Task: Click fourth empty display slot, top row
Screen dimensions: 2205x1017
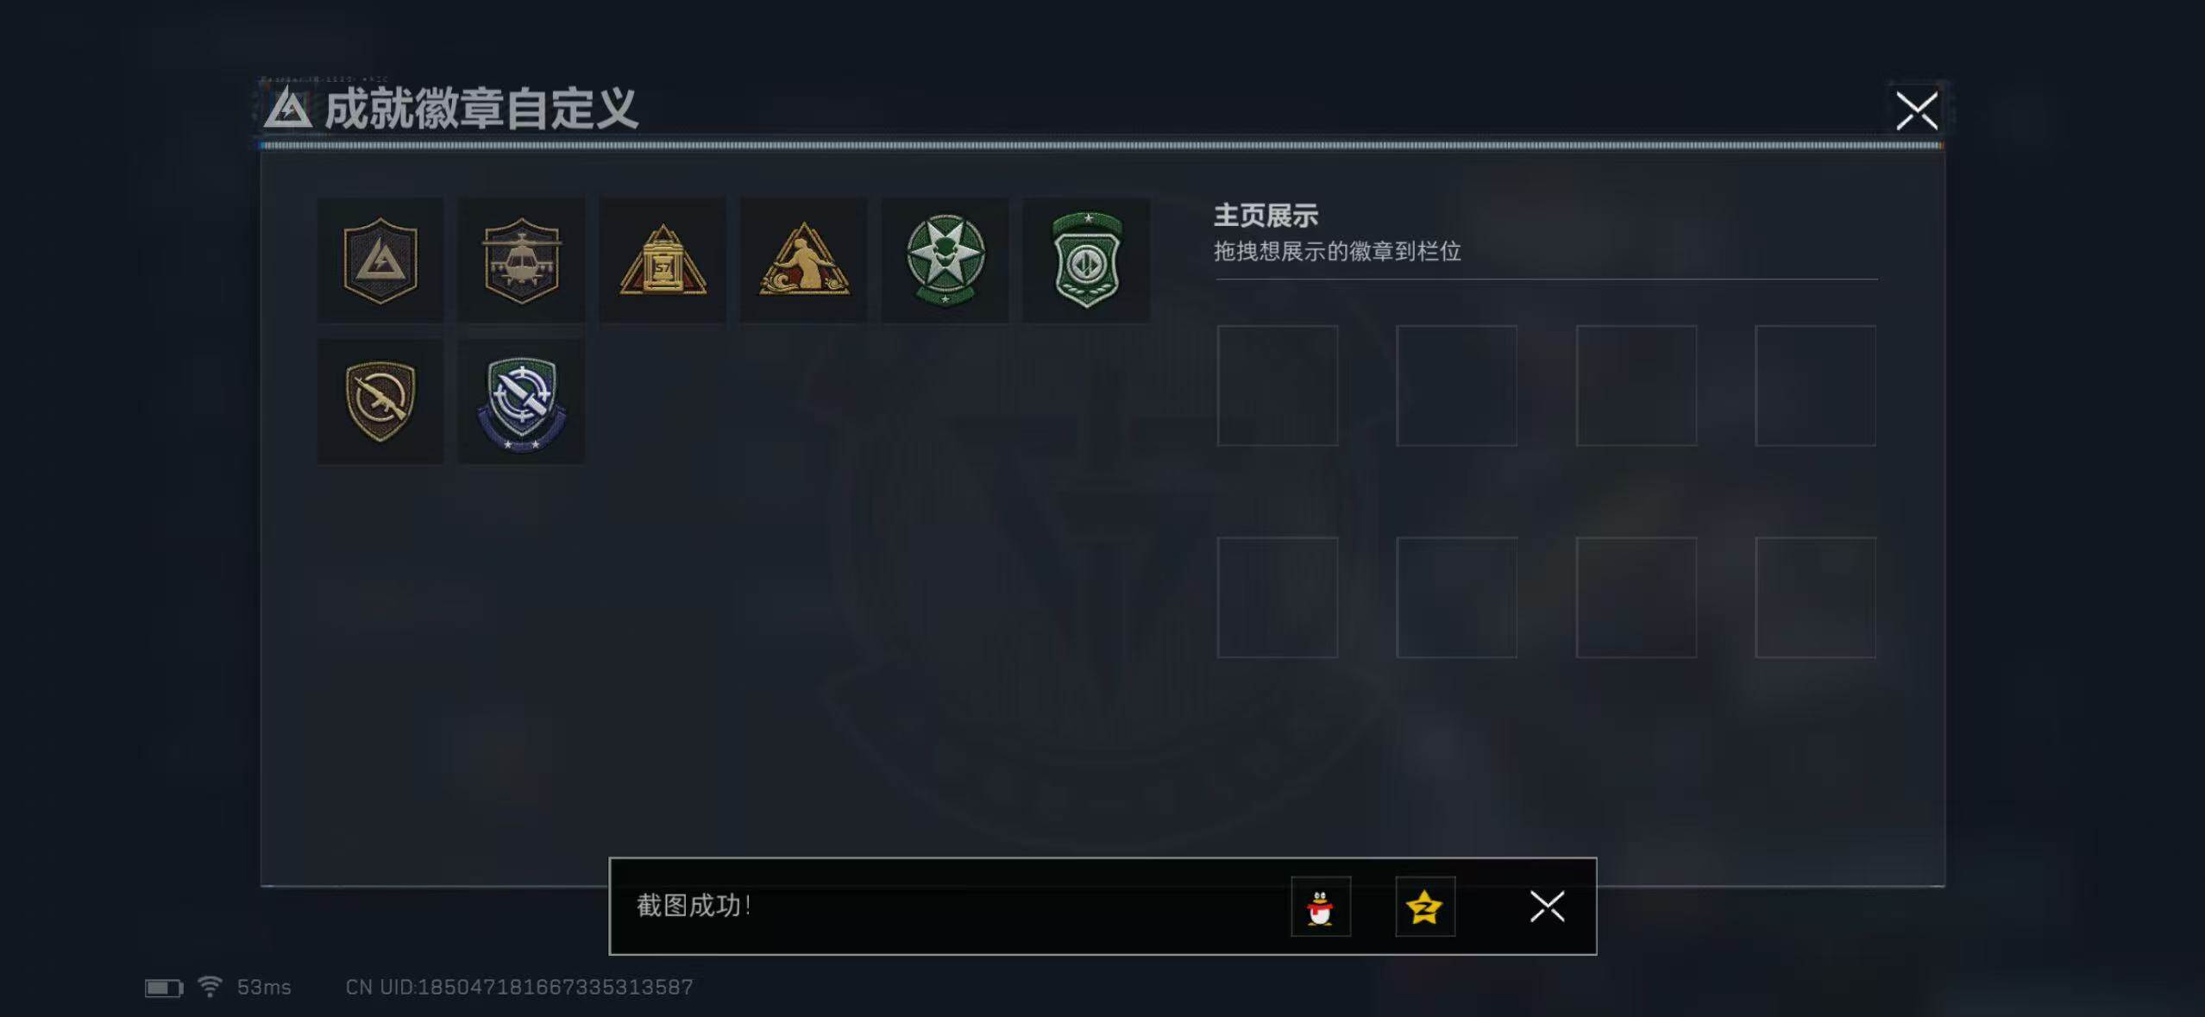Action: (1816, 386)
